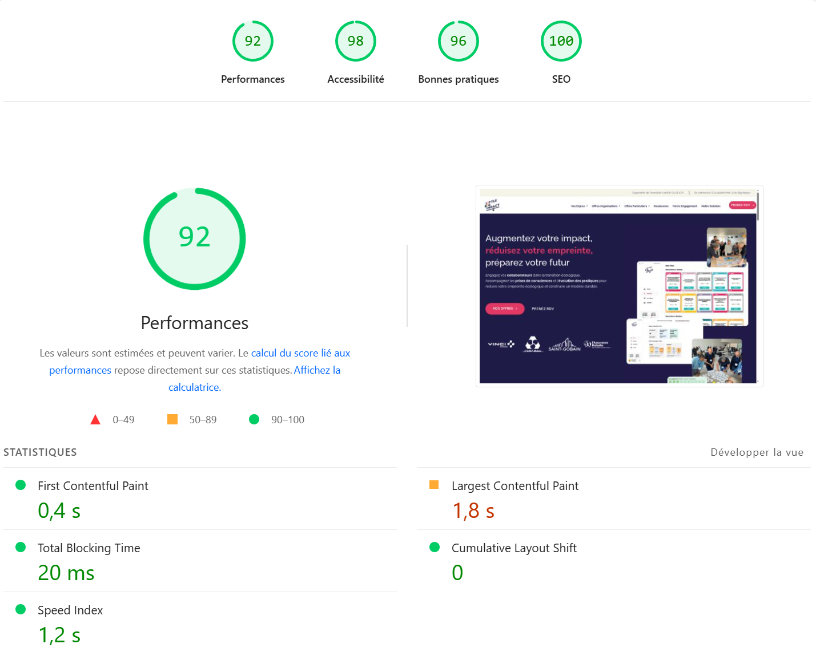The height and width of the screenshot is (656, 816).
Task: Expand the view with 'Développer la vue'
Action: pyautogui.click(x=757, y=452)
